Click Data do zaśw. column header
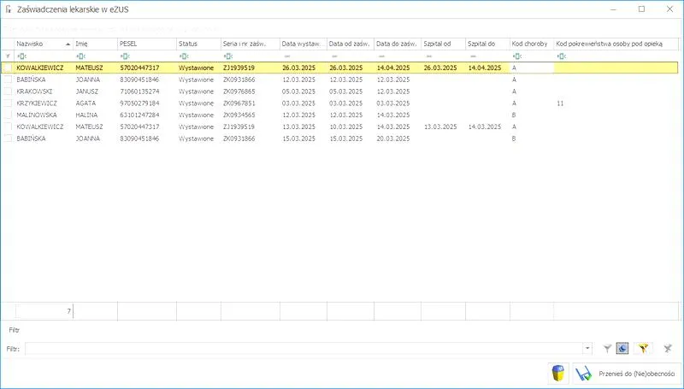 (398, 44)
